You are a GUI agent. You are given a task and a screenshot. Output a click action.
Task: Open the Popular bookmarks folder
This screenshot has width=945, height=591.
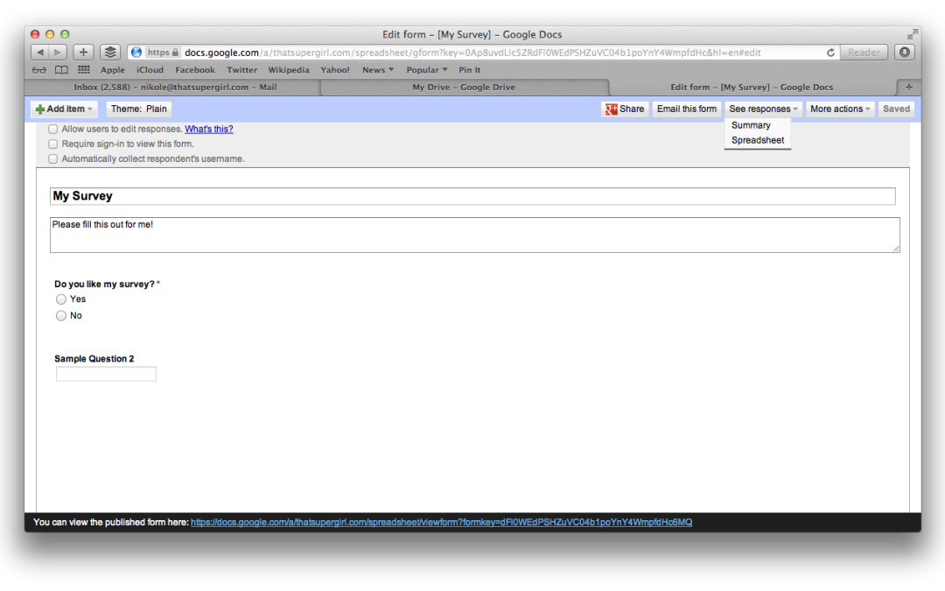coord(427,70)
